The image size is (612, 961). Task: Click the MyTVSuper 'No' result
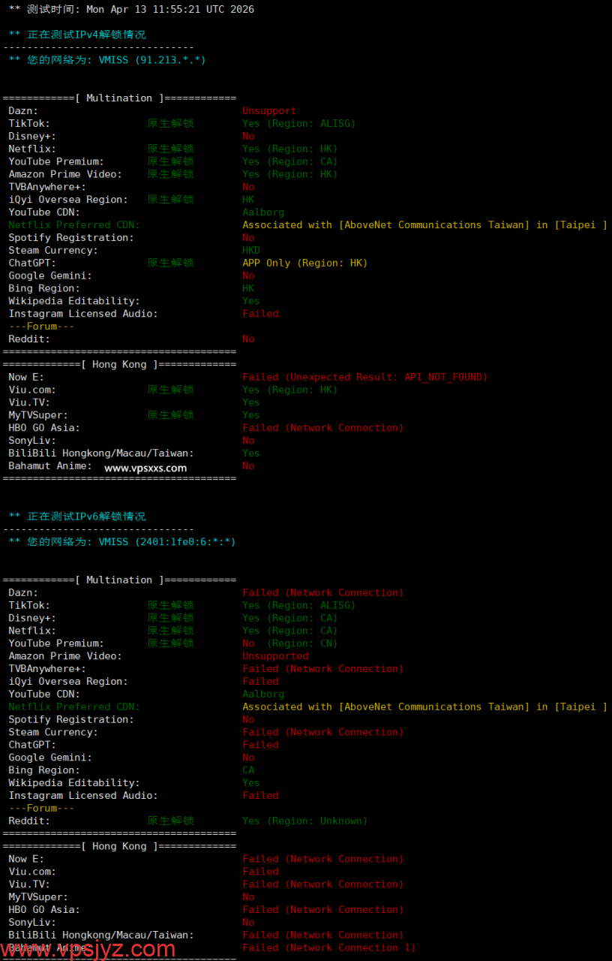248,897
